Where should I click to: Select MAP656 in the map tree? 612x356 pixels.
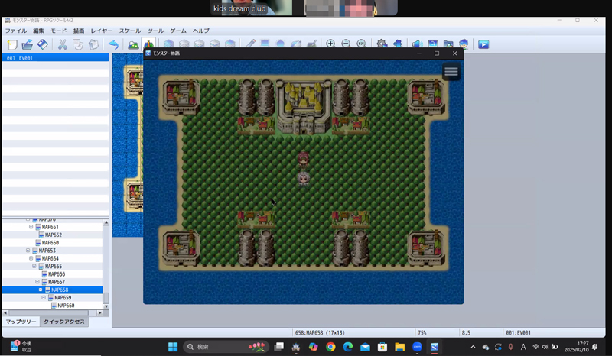click(x=58, y=274)
